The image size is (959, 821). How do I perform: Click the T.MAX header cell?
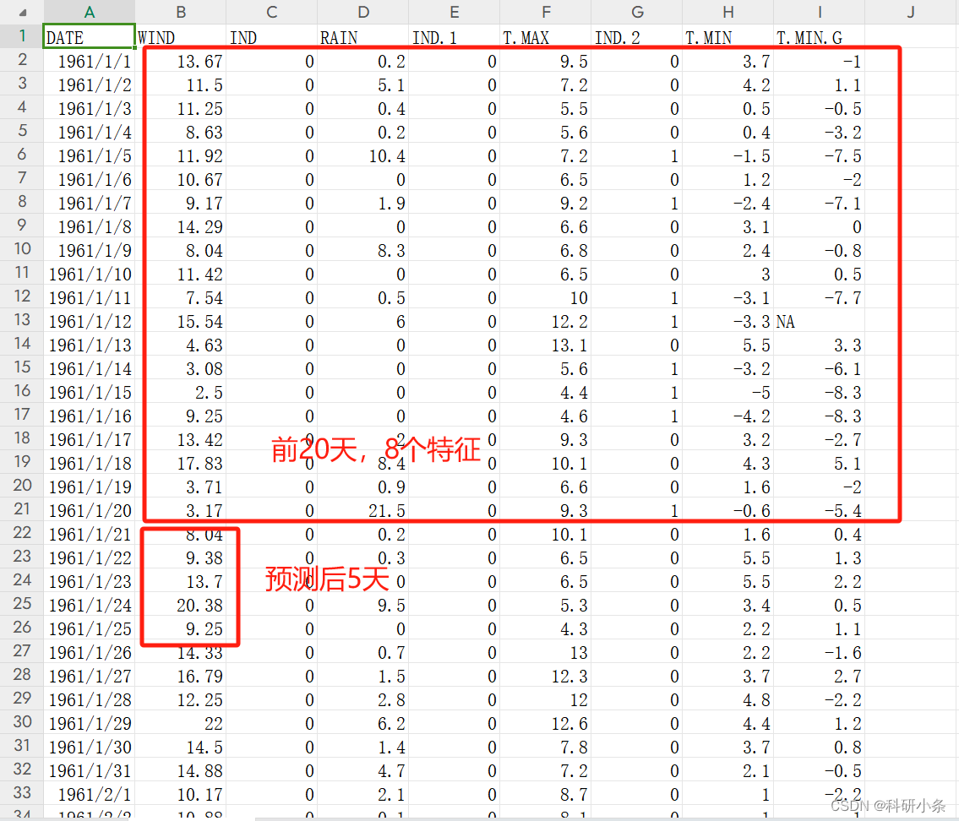546,36
